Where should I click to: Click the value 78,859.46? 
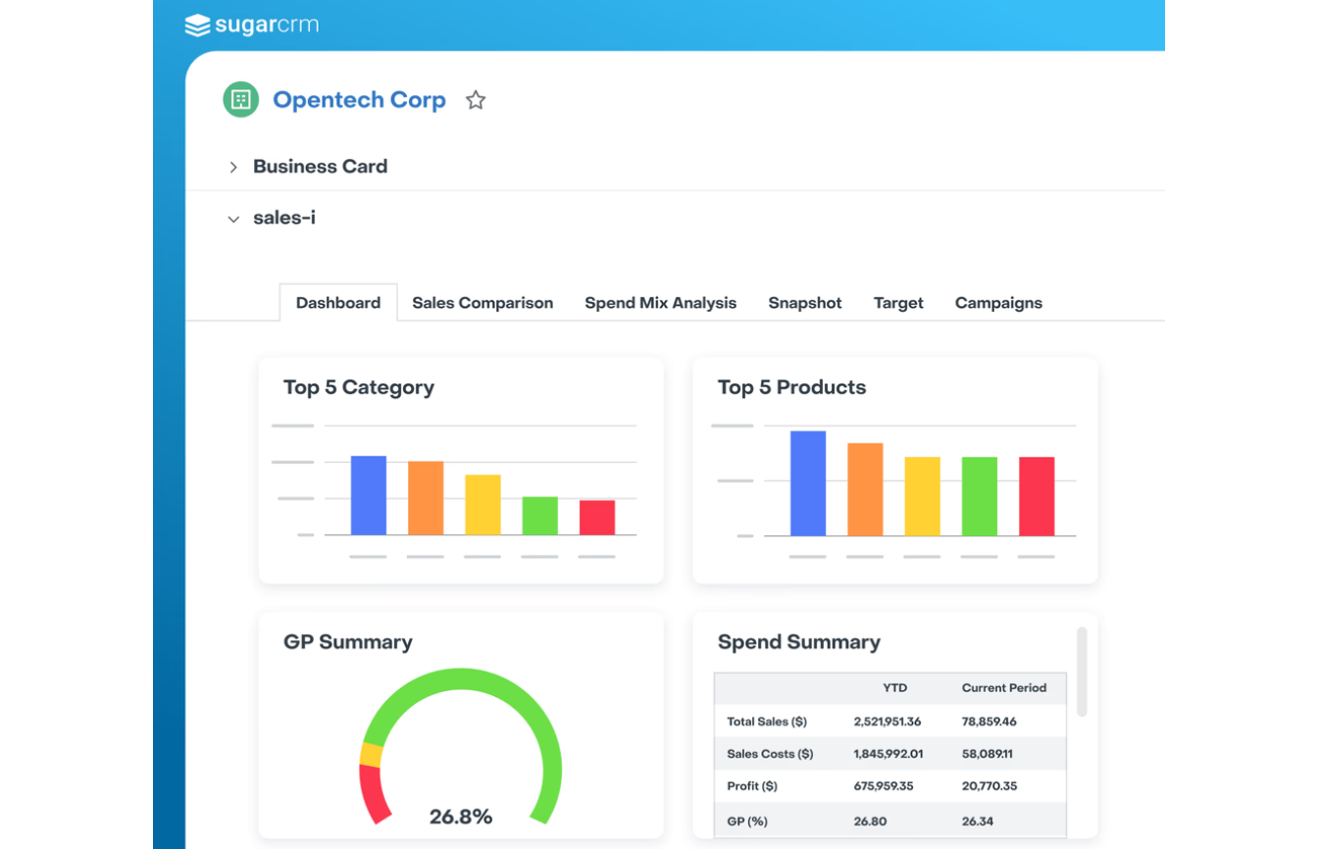(989, 722)
